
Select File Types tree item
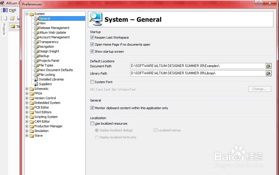coord(46,65)
